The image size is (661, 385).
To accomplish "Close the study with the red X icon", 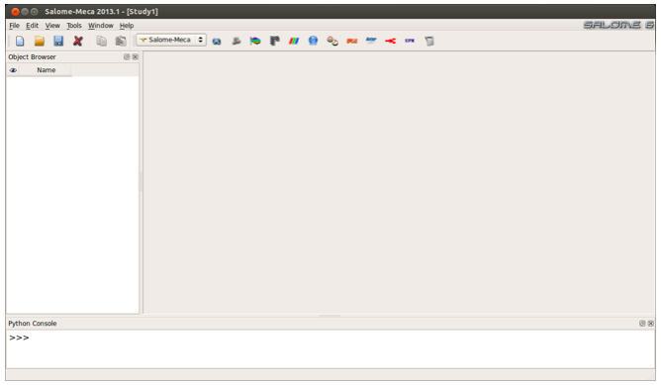I will click(x=77, y=41).
